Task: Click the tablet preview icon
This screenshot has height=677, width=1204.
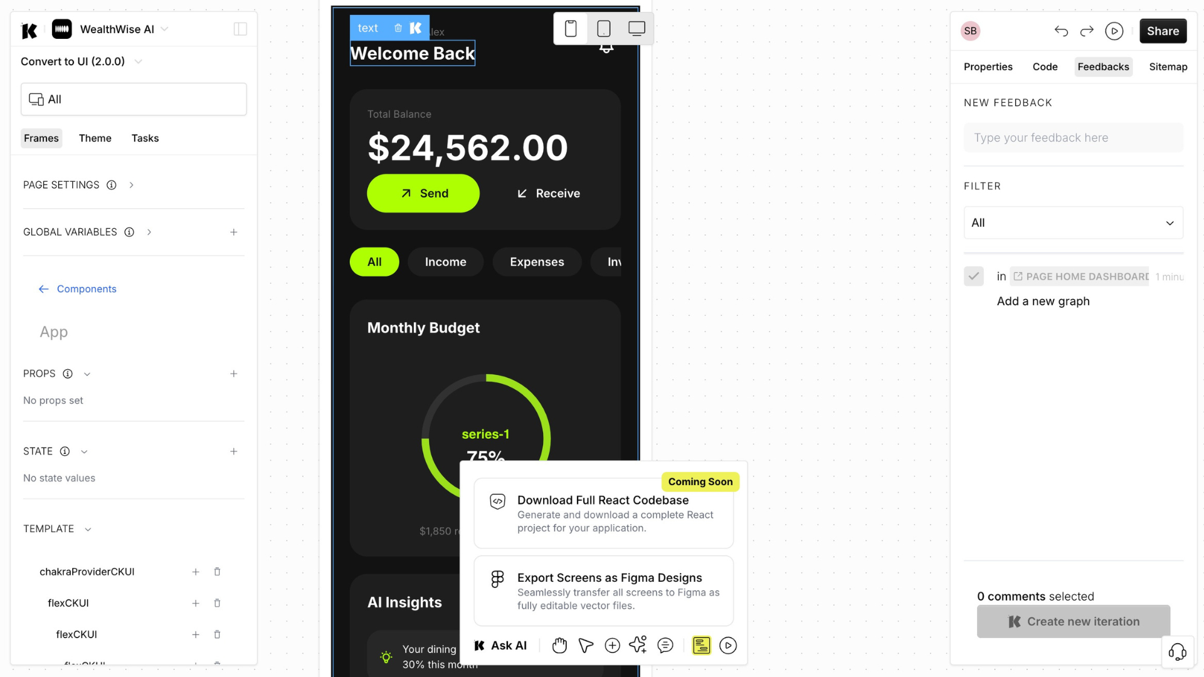Action: point(604,29)
